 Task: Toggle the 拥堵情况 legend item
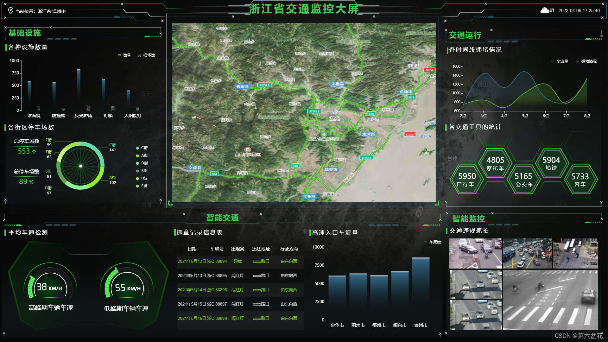[x=586, y=61]
